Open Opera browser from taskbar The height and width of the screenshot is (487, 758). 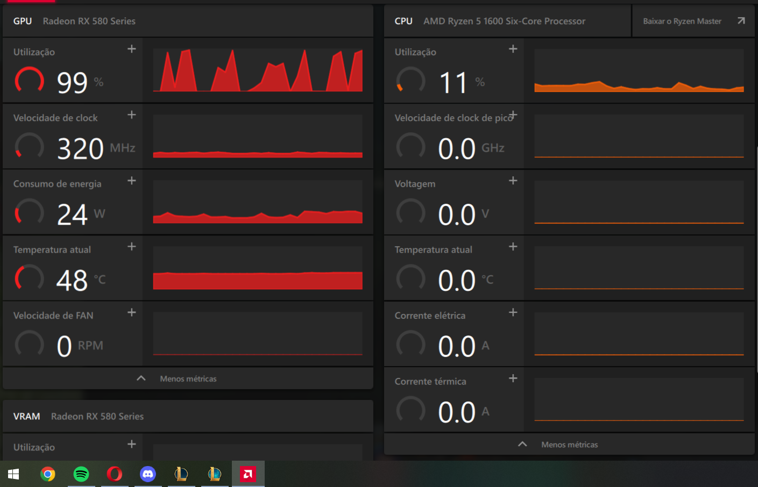(x=115, y=474)
